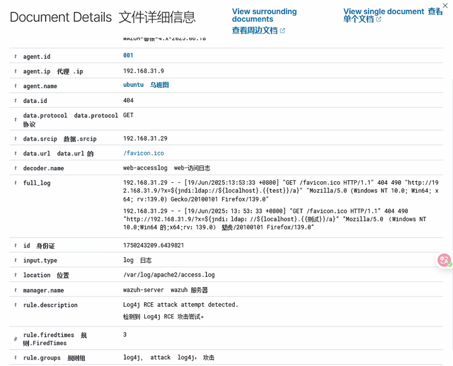This screenshot has height=366, width=453.
Task: Click the rule.groups field name
Action: click(42, 358)
